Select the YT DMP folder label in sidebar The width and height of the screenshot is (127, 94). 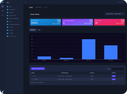tap(11, 33)
